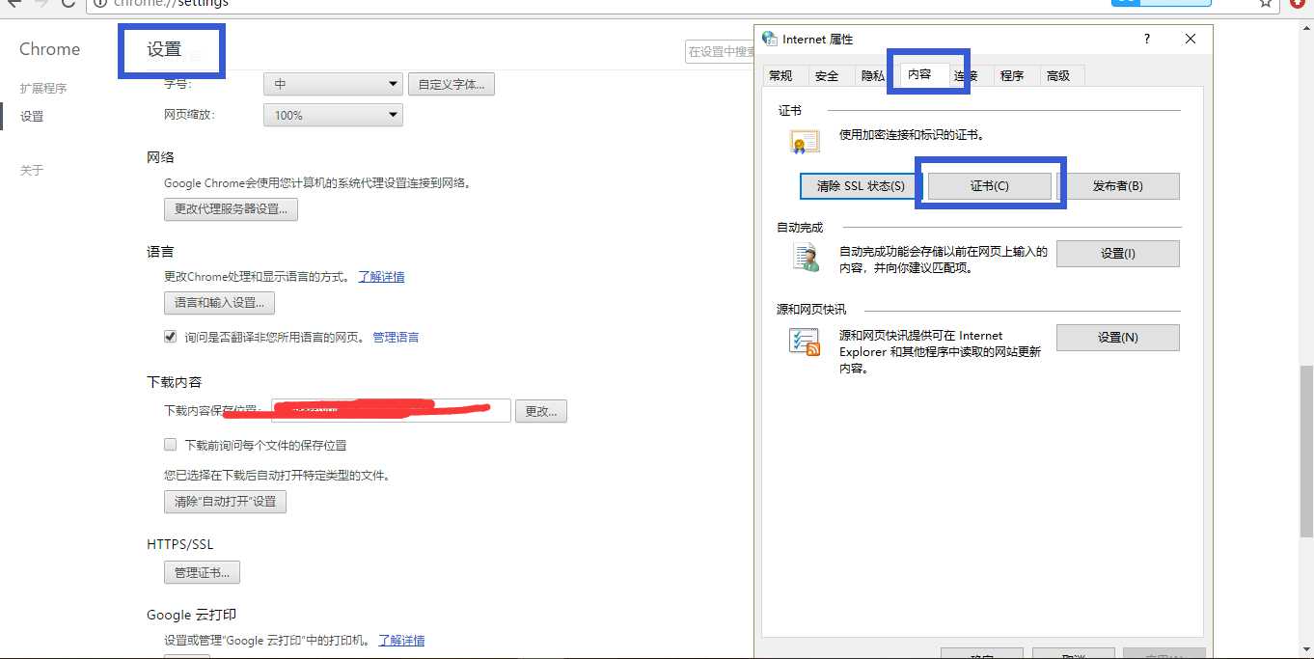Open the 网页缩放 100% dropdown
Image resolution: width=1314 pixels, height=659 pixels.
click(x=333, y=115)
